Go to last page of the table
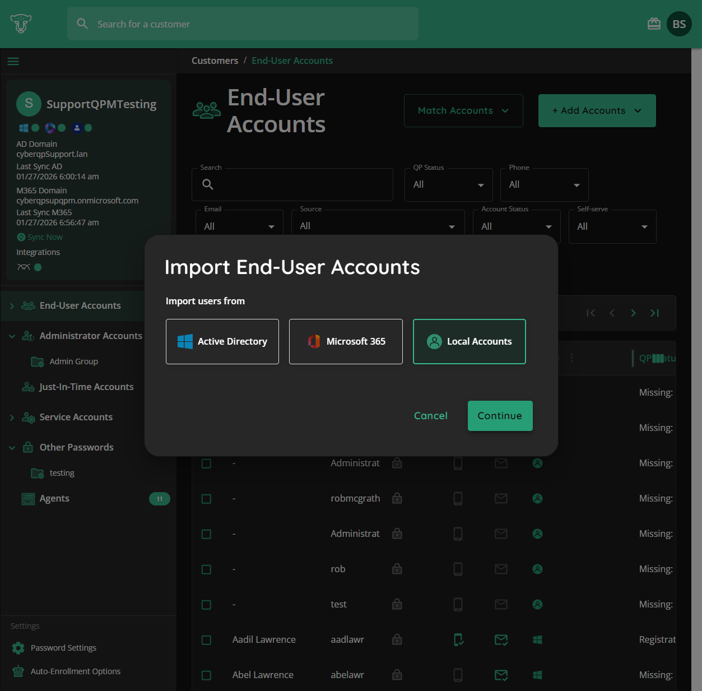Image resolution: width=702 pixels, height=691 pixels. (654, 313)
